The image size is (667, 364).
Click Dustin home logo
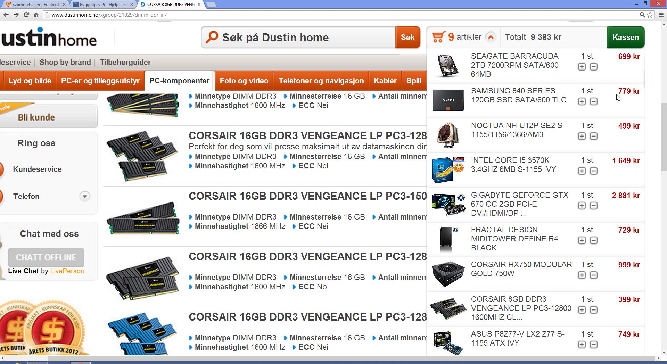[x=49, y=37]
